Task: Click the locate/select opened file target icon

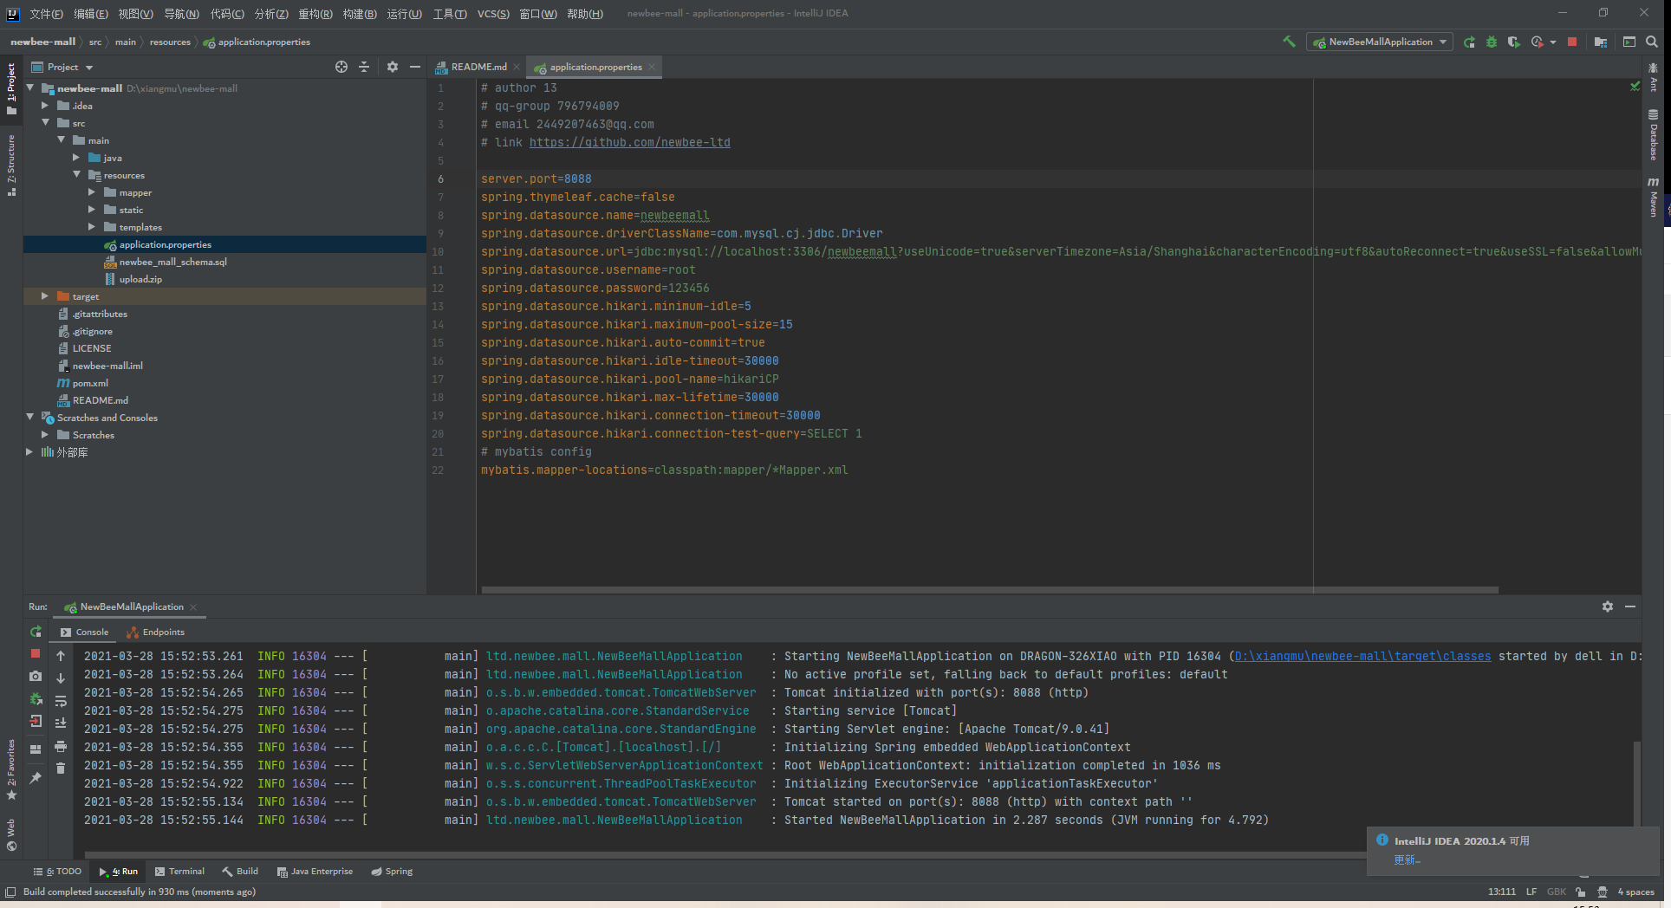Action: [x=341, y=67]
